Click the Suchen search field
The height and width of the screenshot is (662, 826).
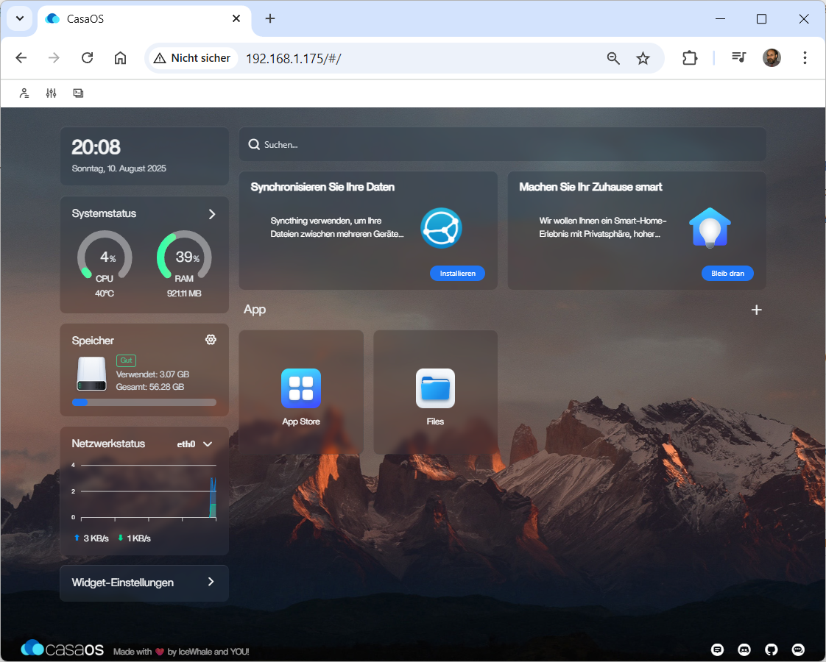pyautogui.click(x=502, y=145)
